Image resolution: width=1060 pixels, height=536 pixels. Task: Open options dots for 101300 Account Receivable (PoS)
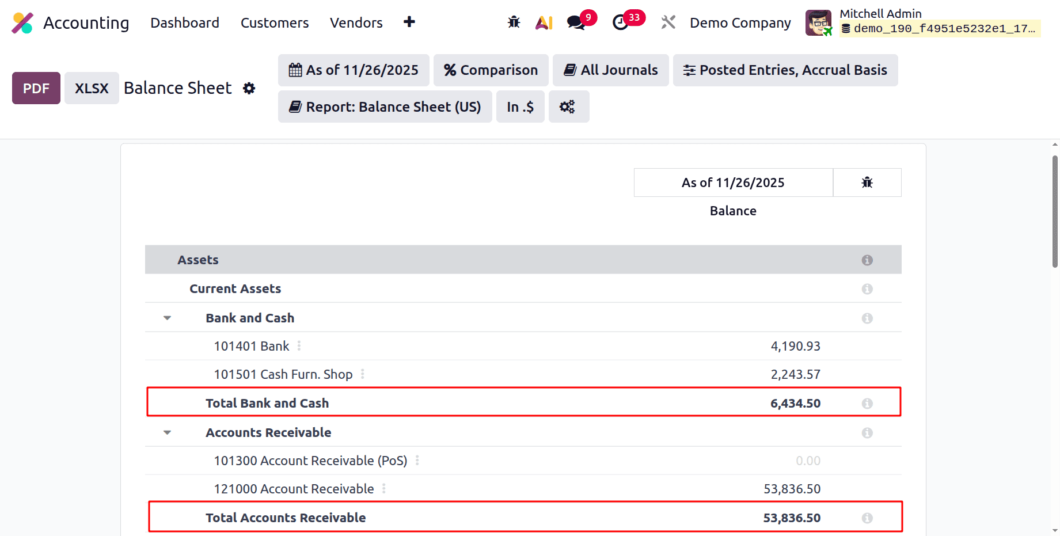tap(417, 461)
